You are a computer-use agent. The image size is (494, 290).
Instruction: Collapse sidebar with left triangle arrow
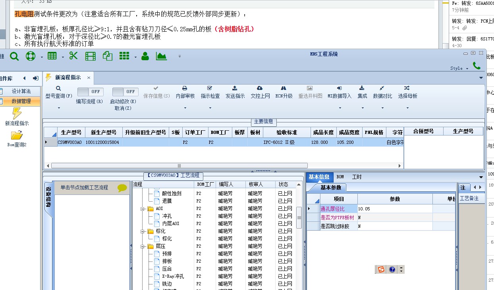(24, 78)
